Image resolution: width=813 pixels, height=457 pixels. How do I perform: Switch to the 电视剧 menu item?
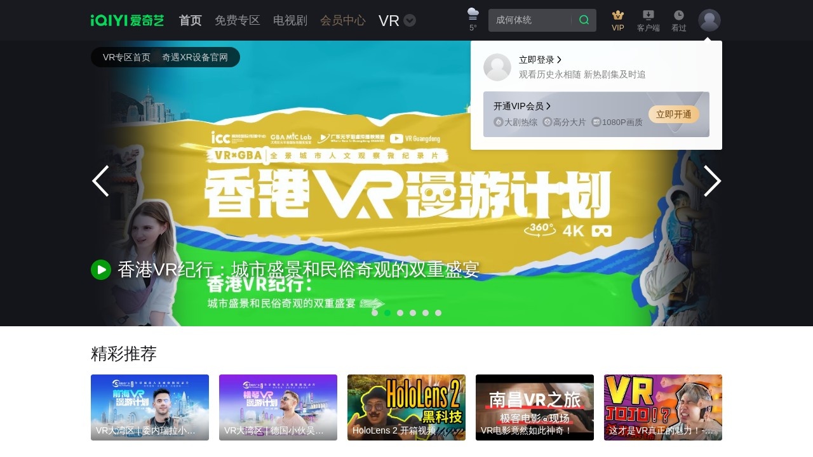point(290,20)
